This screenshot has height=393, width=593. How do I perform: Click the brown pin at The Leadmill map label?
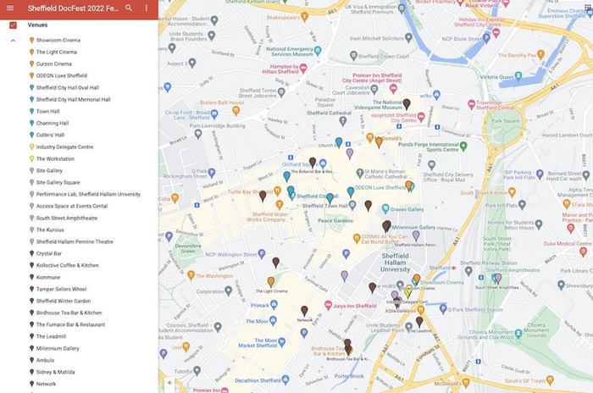click(x=419, y=322)
